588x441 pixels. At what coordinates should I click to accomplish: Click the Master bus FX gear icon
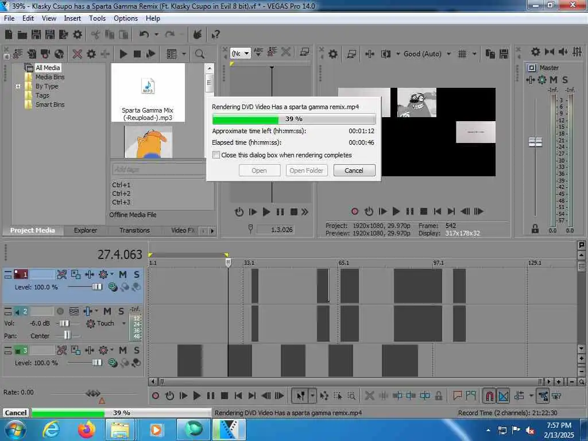(542, 79)
